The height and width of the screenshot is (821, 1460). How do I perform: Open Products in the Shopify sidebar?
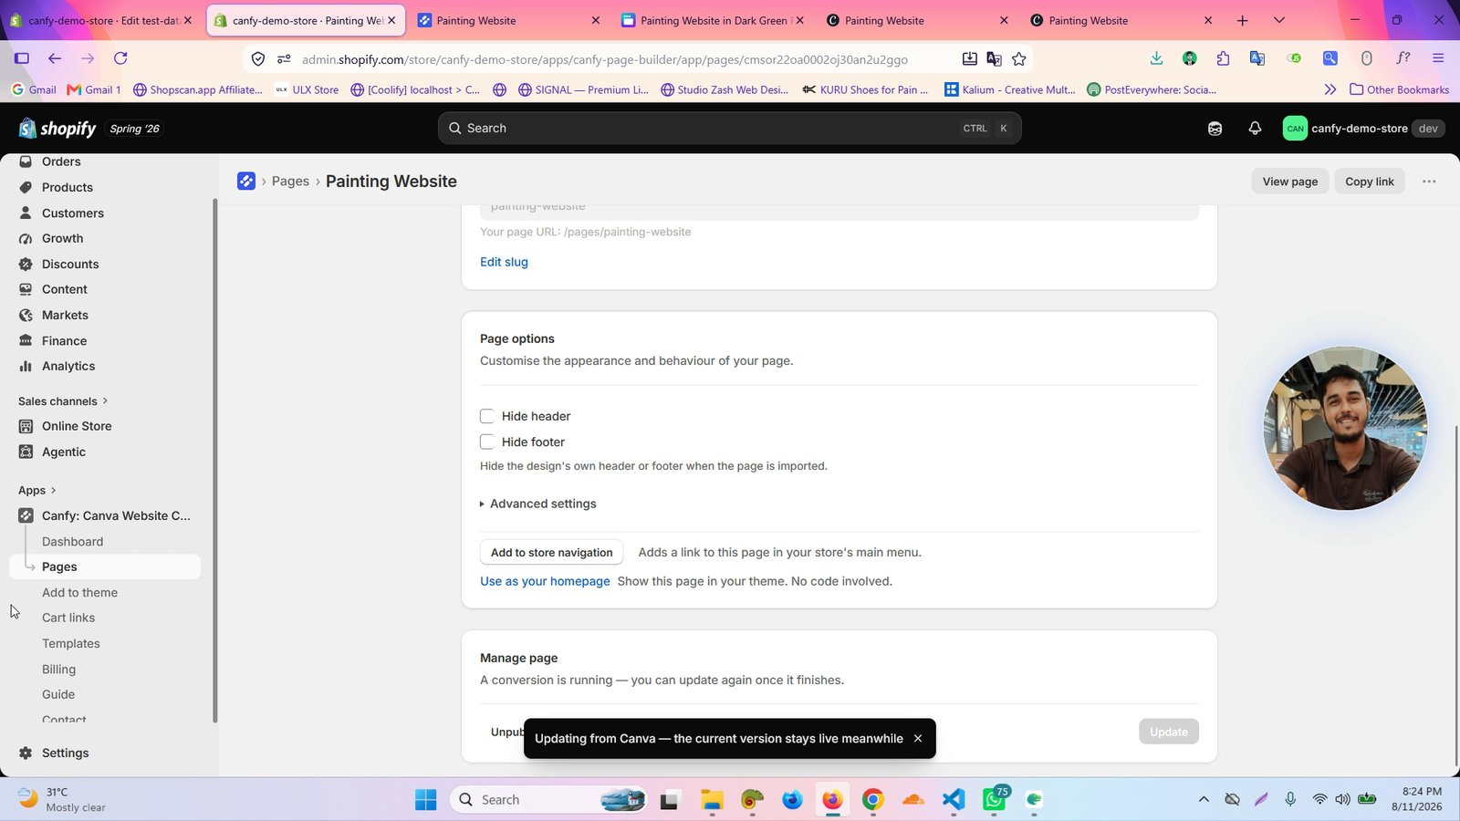pos(68,188)
